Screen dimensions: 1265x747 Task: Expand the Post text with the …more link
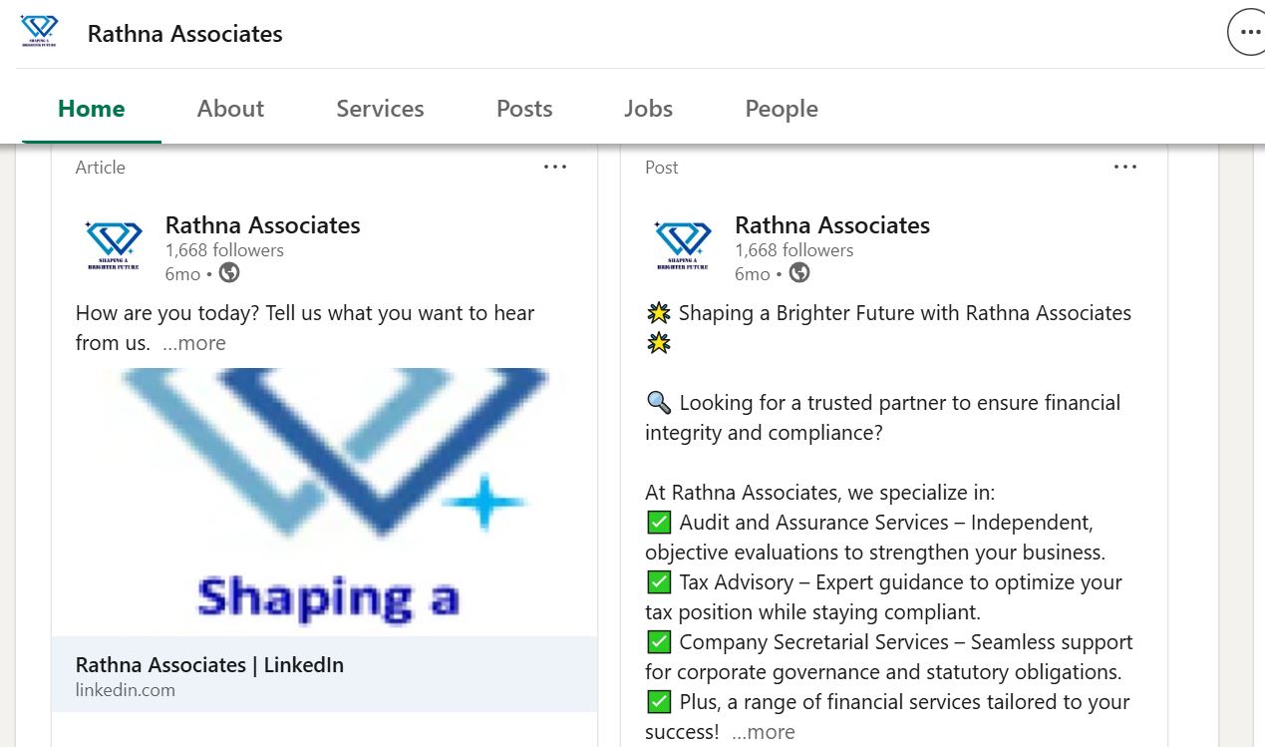[x=764, y=732]
